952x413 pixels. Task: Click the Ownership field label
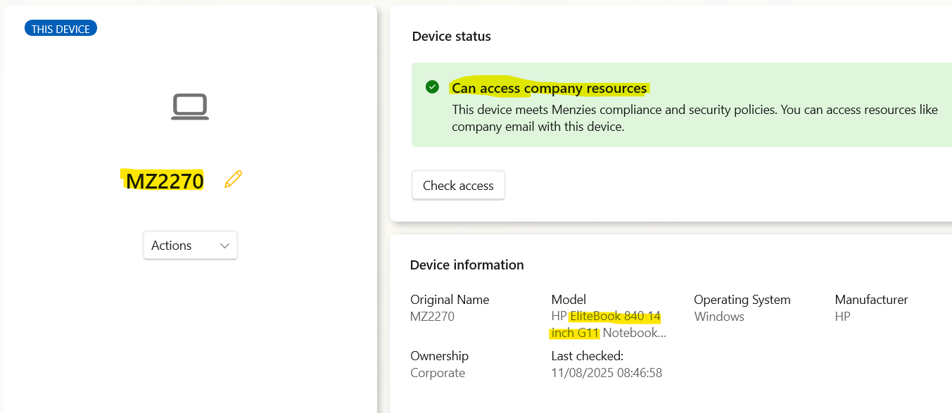(x=439, y=356)
